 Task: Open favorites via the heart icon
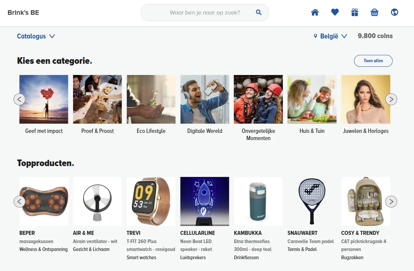point(335,12)
